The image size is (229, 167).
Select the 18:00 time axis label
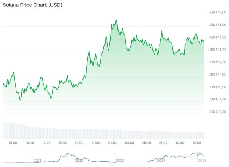(x=46, y=143)
